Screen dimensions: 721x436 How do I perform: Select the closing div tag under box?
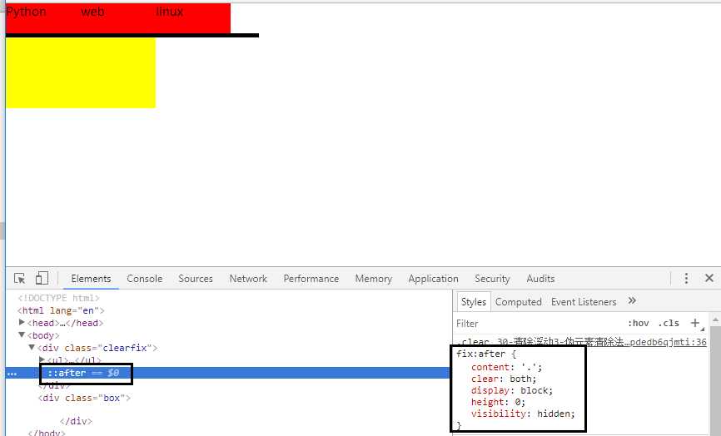point(76,421)
